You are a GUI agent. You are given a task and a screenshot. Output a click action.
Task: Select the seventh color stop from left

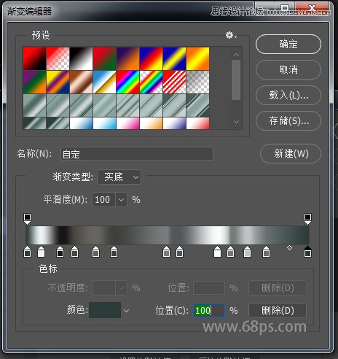166,252
